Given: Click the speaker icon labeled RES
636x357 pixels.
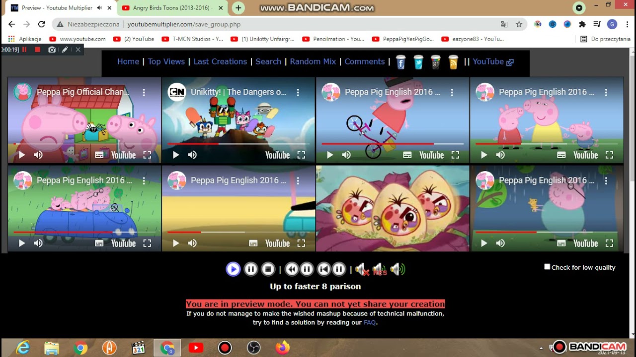Looking at the screenshot, I should tap(379, 270).
